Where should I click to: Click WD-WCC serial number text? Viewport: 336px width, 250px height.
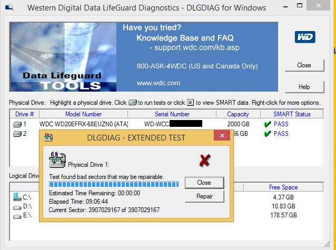pos(156,124)
